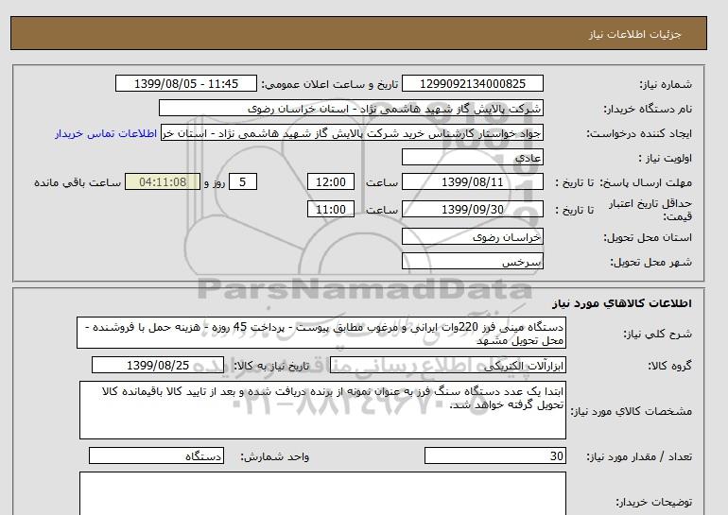The image size is (728, 515).
Task: Select the delivery city field سرخس
Action: click(473, 262)
